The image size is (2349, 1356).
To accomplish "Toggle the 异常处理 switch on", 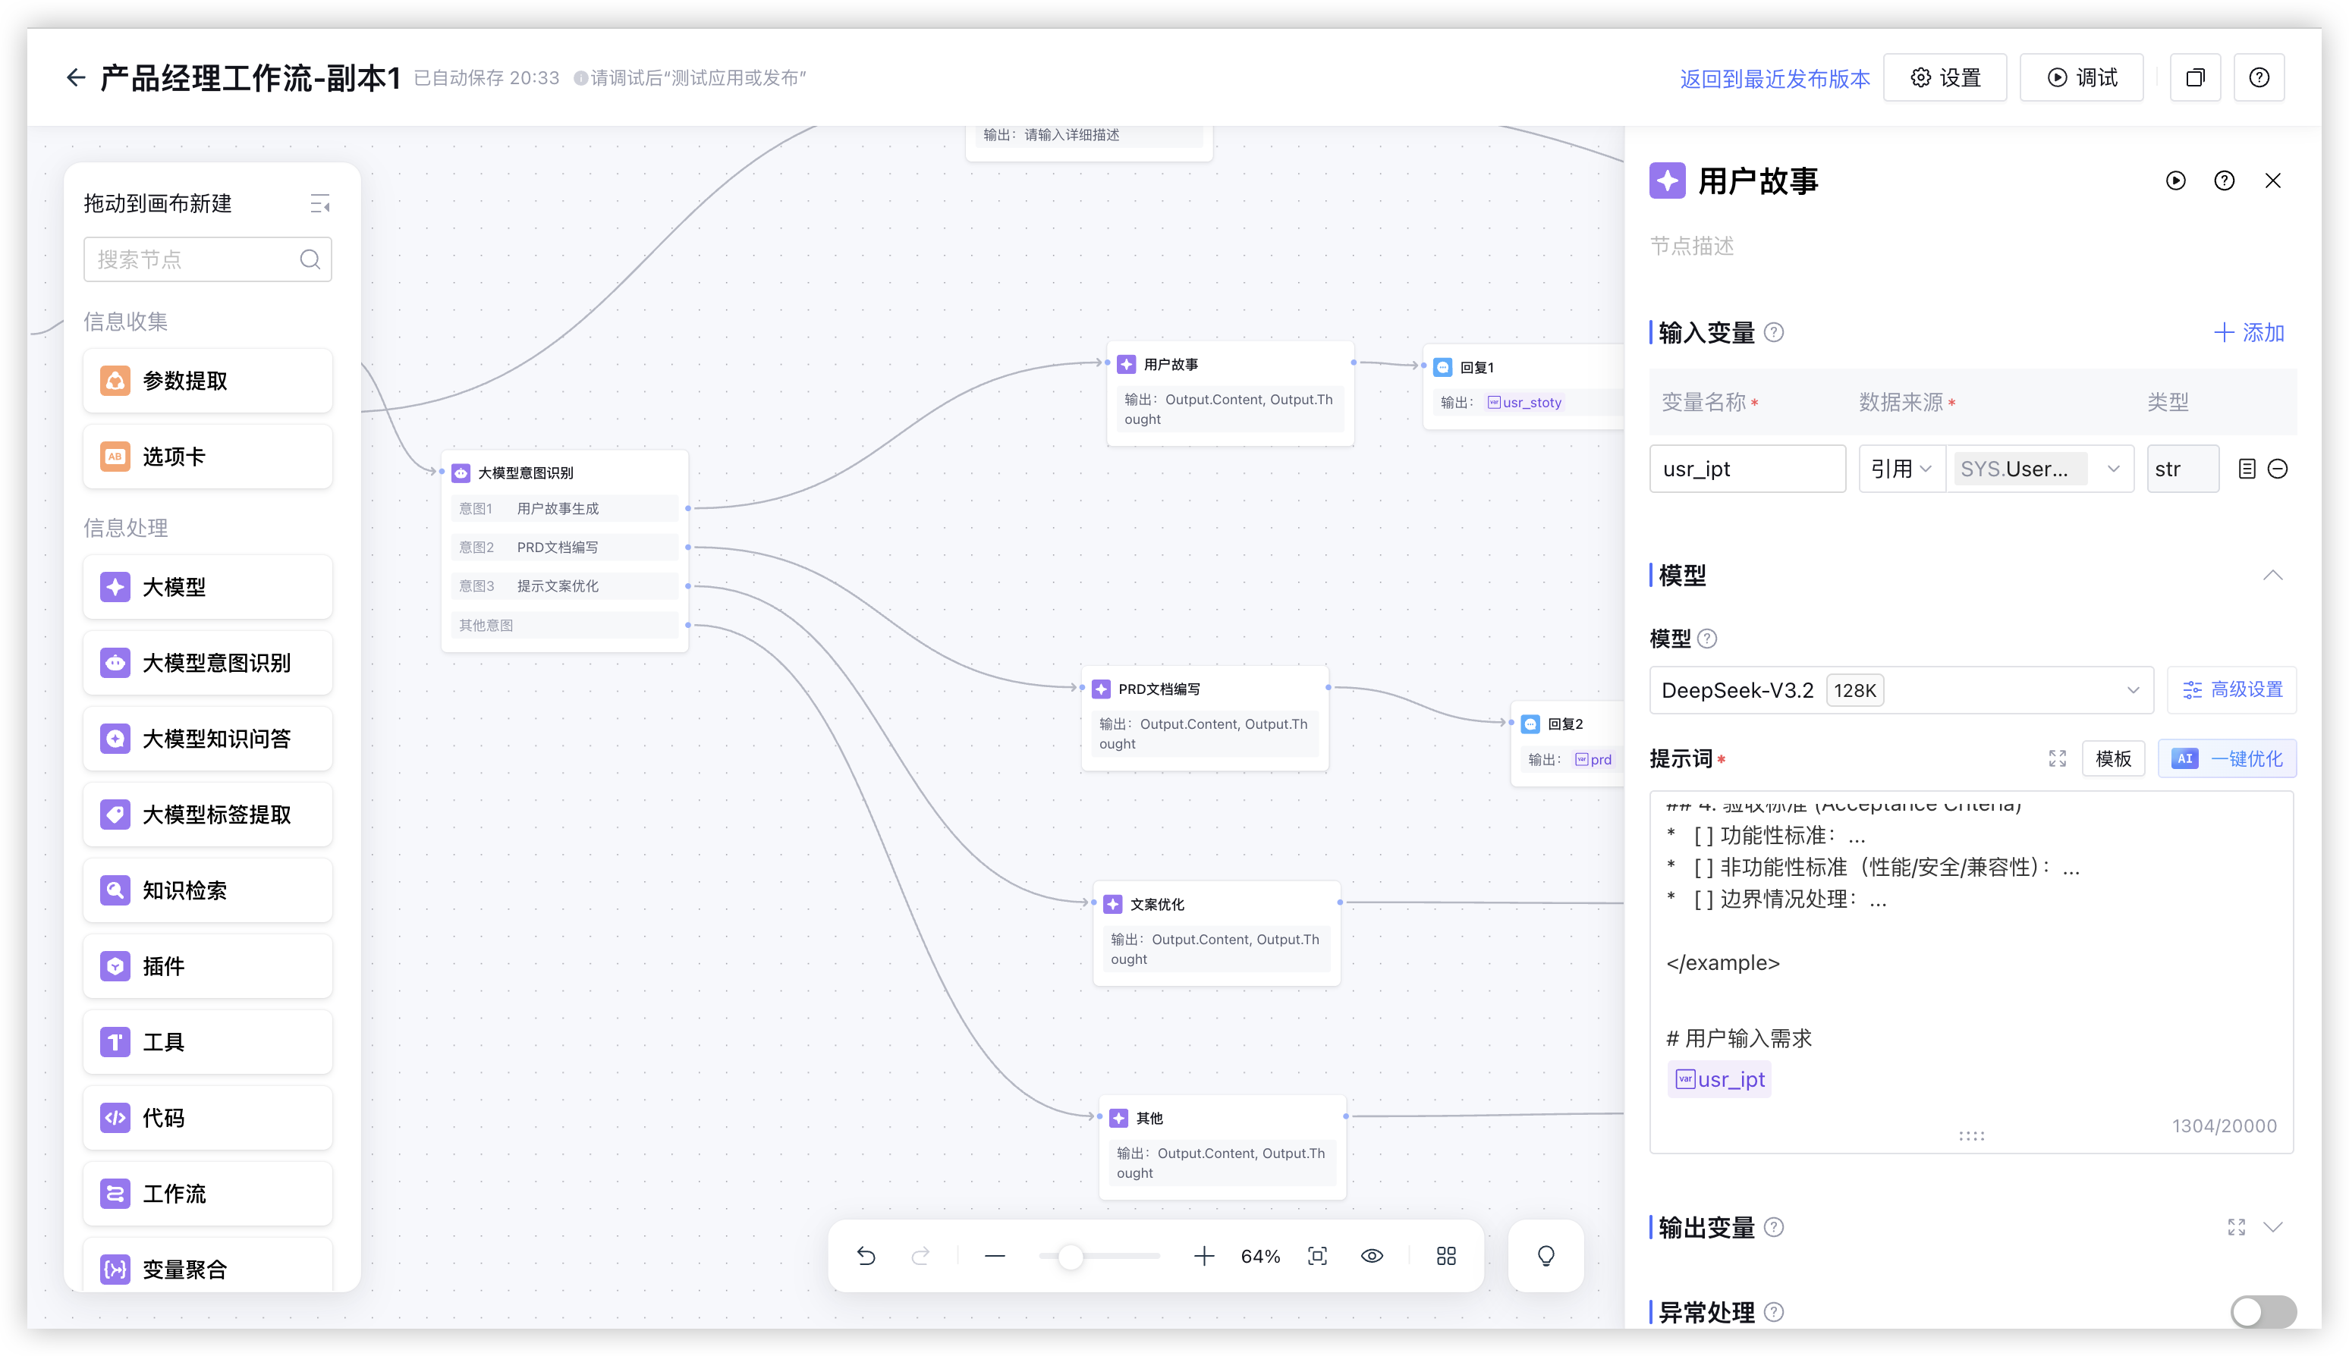I will [x=2263, y=1311].
